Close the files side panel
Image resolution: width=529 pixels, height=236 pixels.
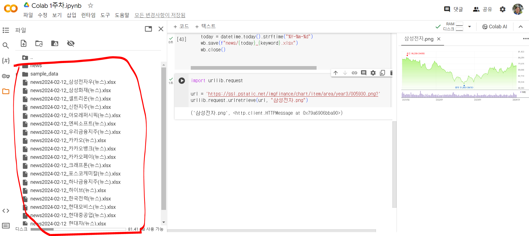161,29
